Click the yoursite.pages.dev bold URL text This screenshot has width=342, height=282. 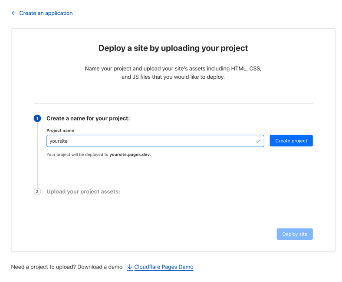(130, 154)
